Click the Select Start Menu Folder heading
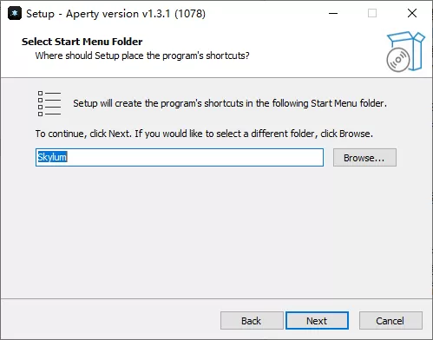The width and height of the screenshot is (433, 340). click(82, 42)
